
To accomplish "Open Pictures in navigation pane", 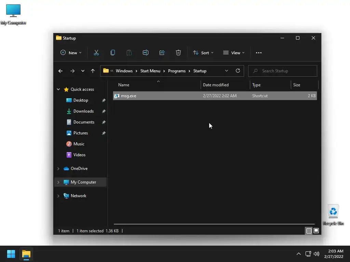I will tap(81, 133).
